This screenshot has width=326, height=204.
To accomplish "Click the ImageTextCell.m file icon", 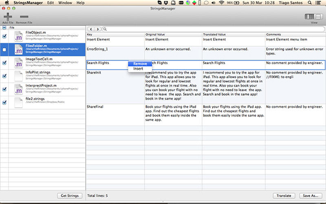I will point(18,63).
